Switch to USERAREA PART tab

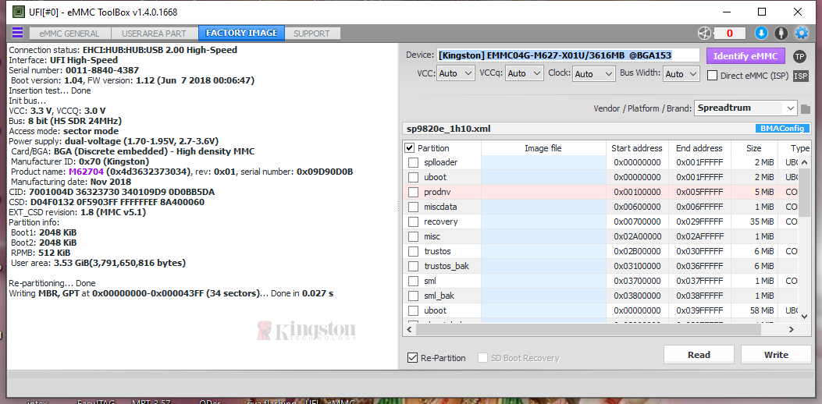(x=154, y=34)
